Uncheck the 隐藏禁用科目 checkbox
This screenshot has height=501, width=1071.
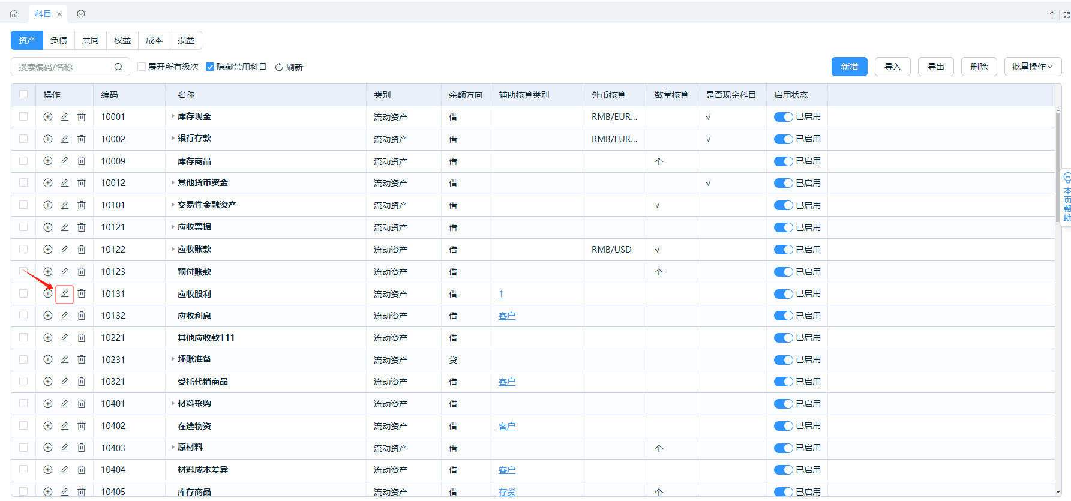pos(210,67)
